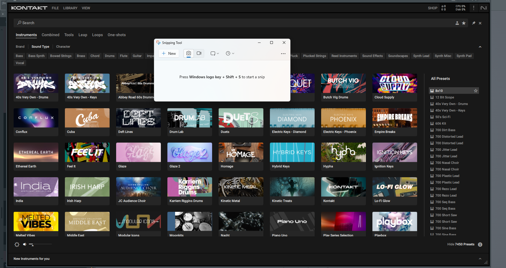Screen dimensions: 506x268
Task: Select the 700 Dirt Bass preset
Action: tap(454, 130)
